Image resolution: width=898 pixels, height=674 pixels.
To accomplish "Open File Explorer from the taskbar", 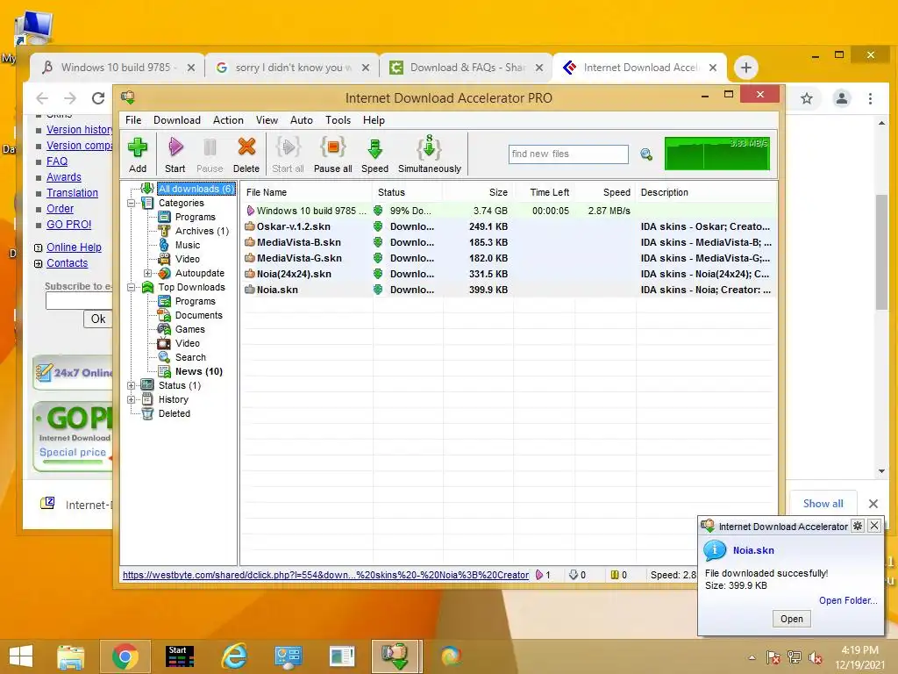I will pos(71,656).
